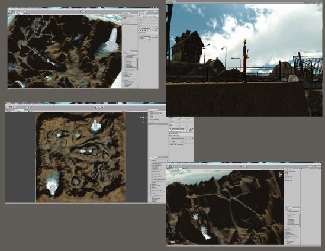Click terrain tools strip in waterfall canyon inspector
This screenshot has width=325, height=251.
[148, 30]
